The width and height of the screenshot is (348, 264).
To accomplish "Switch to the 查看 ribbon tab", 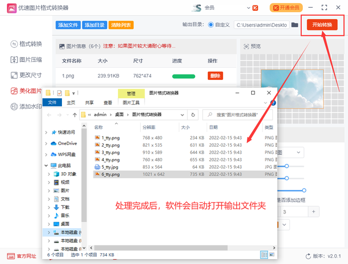I will pyautogui.click(x=108, y=103).
